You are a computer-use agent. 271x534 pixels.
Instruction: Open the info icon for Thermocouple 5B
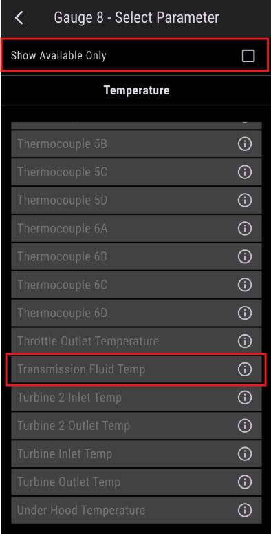(x=244, y=144)
